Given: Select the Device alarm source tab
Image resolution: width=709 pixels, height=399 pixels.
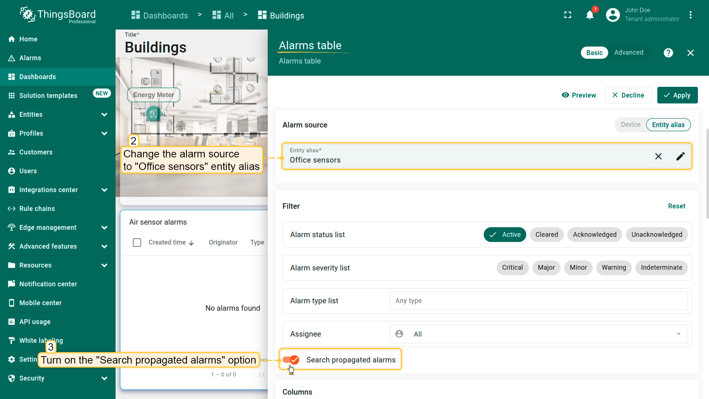Looking at the screenshot, I should pyautogui.click(x=630, y=125).
